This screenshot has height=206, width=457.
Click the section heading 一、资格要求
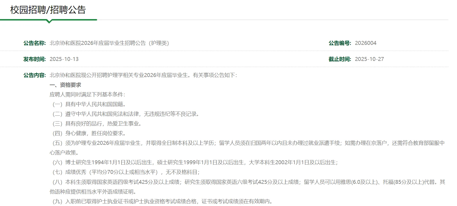coord(65,85)
